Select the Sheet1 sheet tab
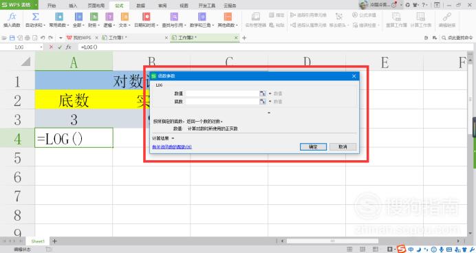Viewport: 476px width, 253px height. click(38, 241)
